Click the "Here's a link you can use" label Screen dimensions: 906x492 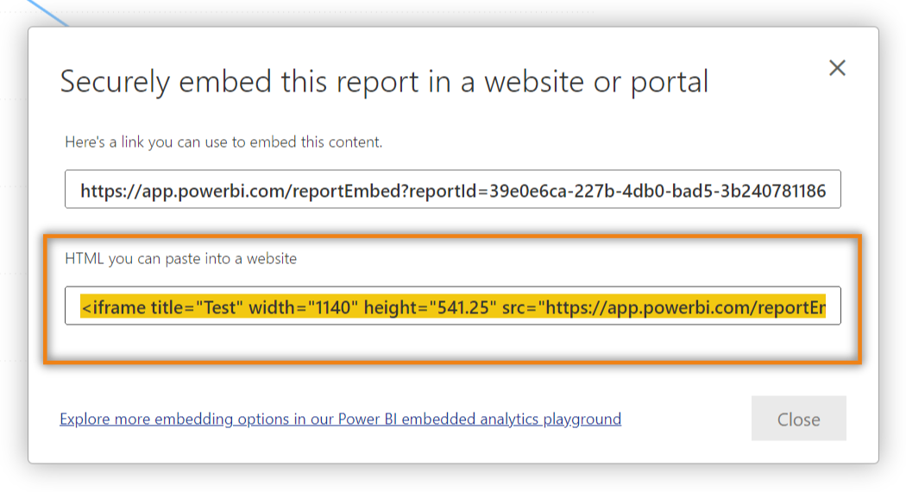pos(223,142)
